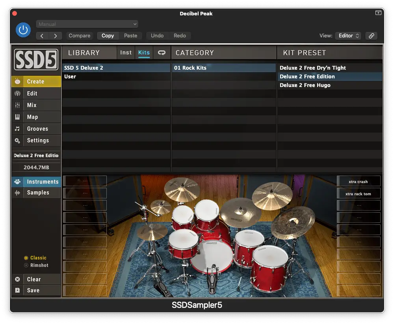Toggle the blue plugin power button
Screen dimensions: 394x324
point(23,30)
